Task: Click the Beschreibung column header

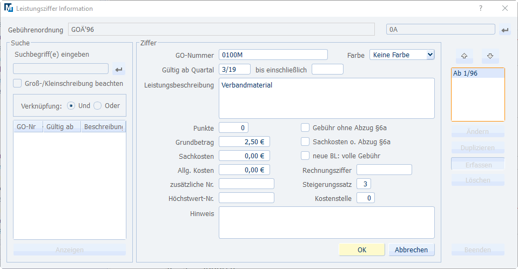Action: point(103,127)
